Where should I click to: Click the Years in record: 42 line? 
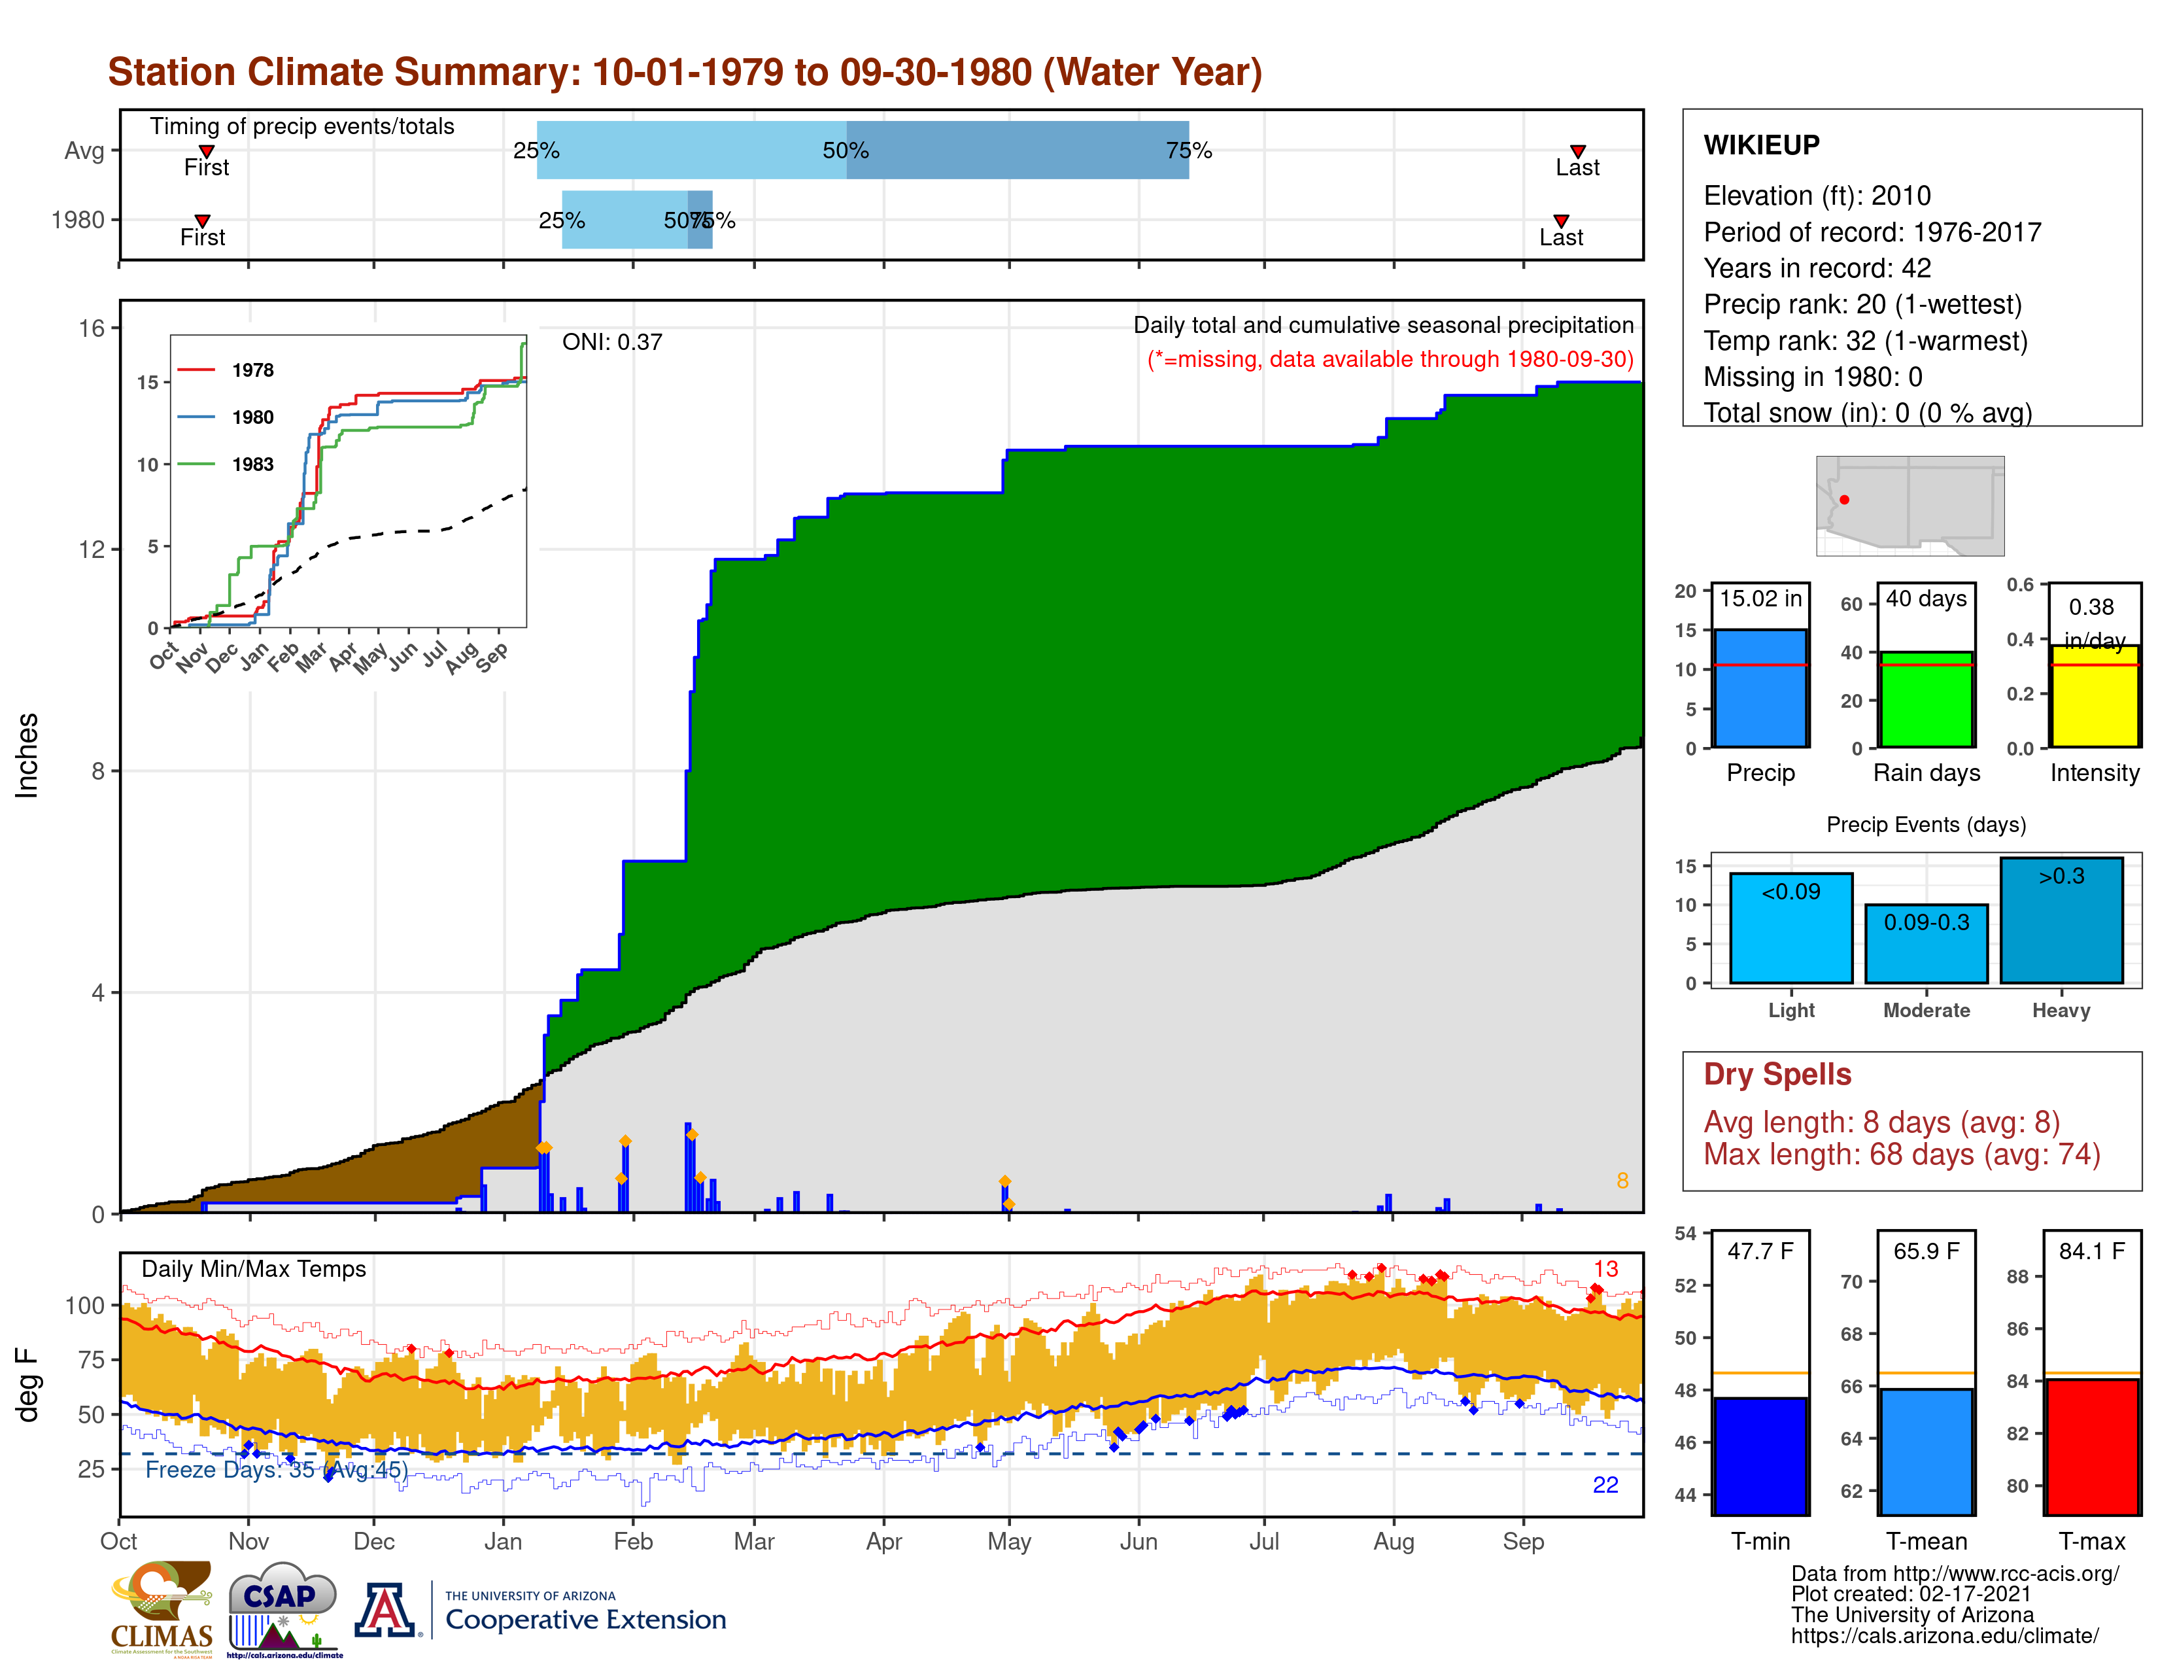point(1817,268)
